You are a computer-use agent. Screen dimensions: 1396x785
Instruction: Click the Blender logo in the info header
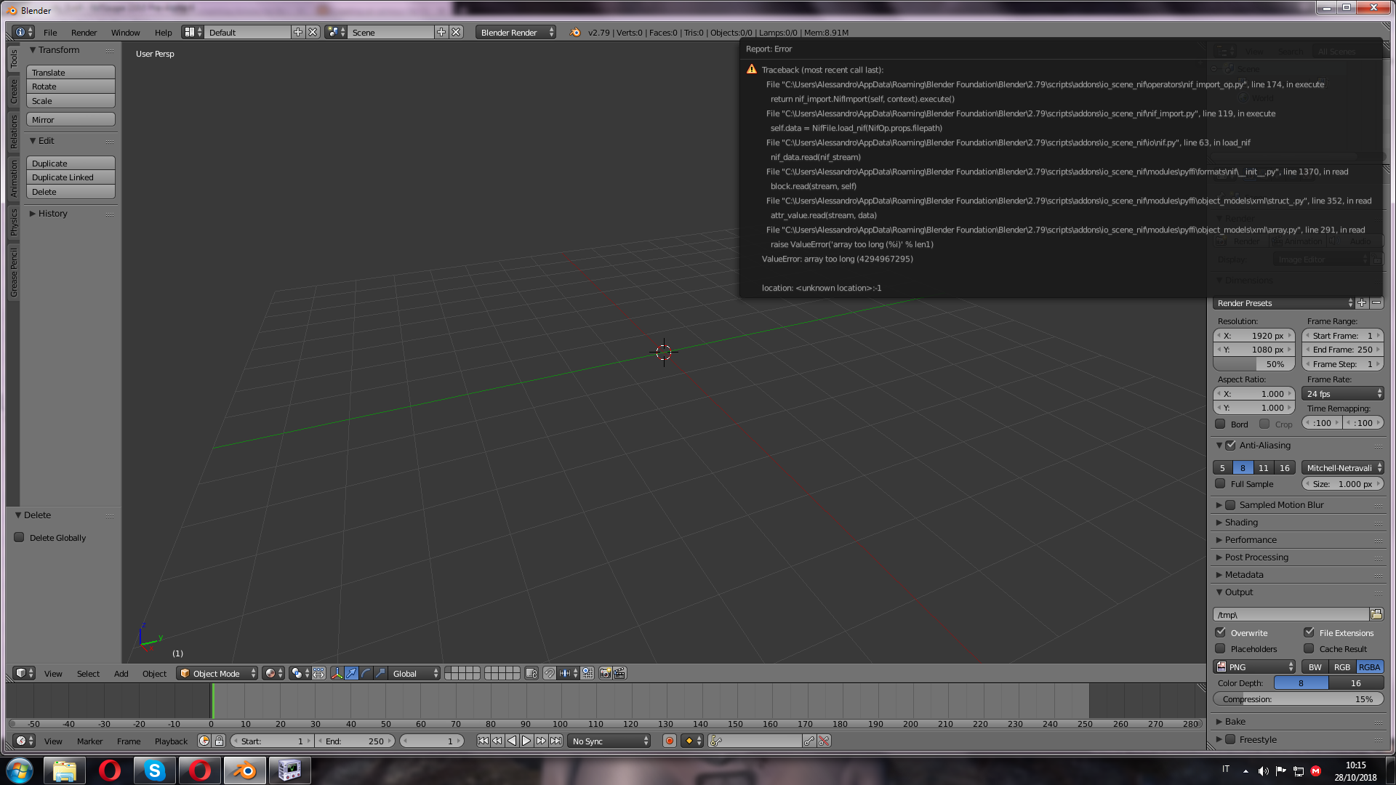click(x=575, y=32)
